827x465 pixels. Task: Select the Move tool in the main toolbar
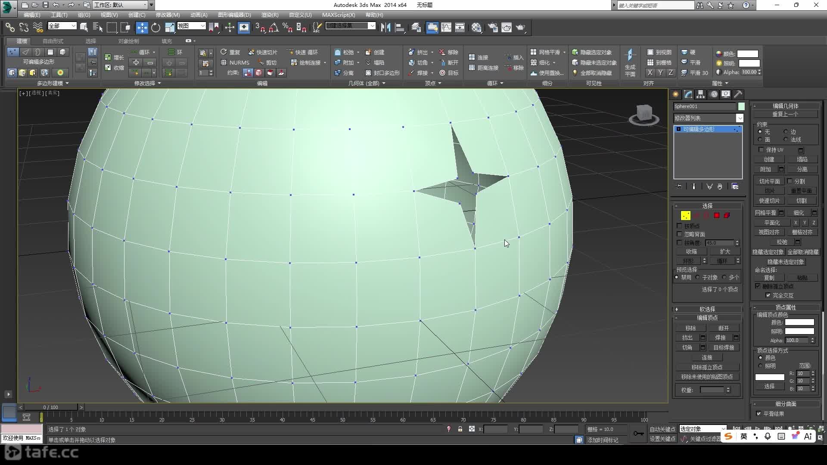(x=142, y=28)
